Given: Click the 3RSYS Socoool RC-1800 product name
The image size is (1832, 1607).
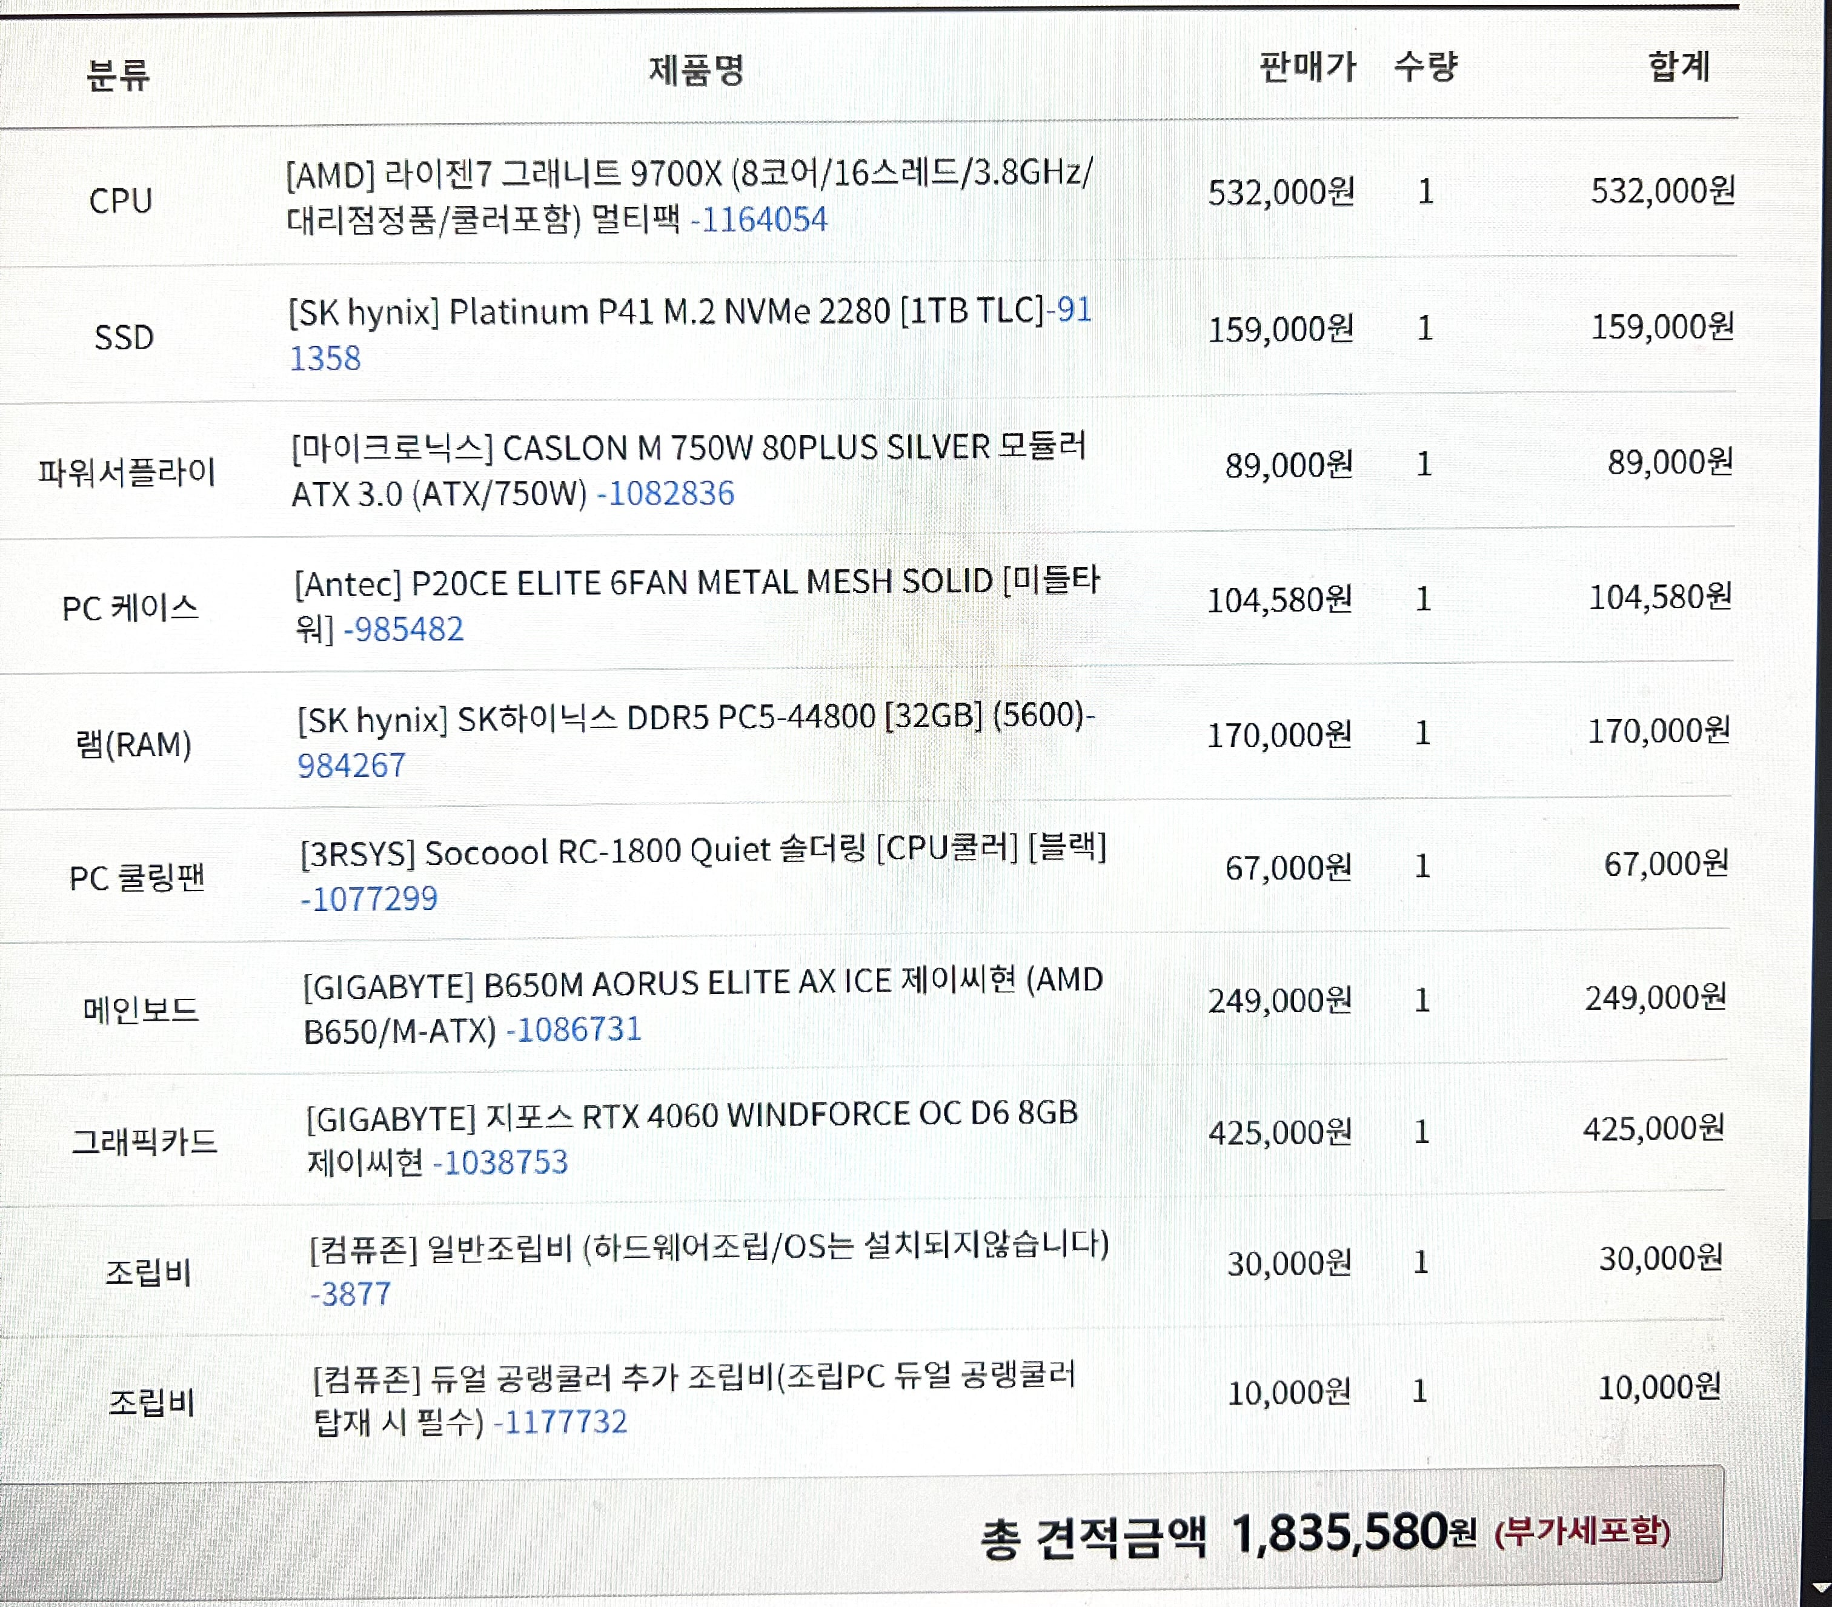Looking at the screenshot, I should [x=703, y=850].
